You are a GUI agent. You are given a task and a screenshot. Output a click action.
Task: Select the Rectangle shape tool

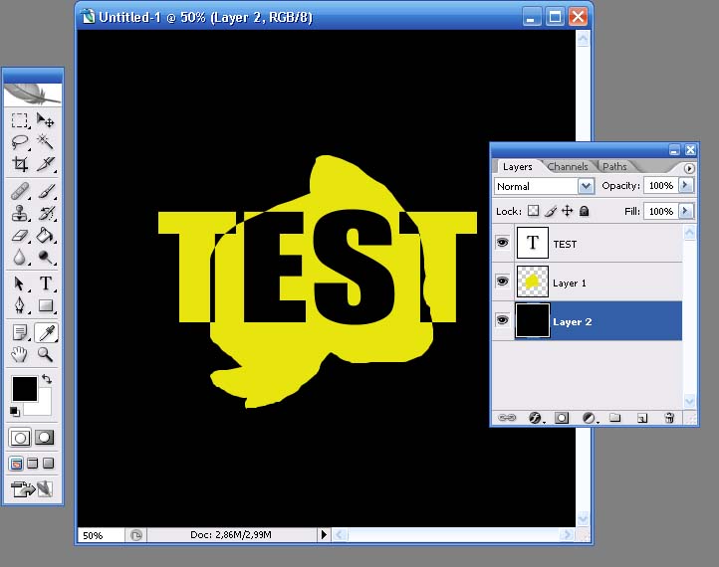pos(46,305)
